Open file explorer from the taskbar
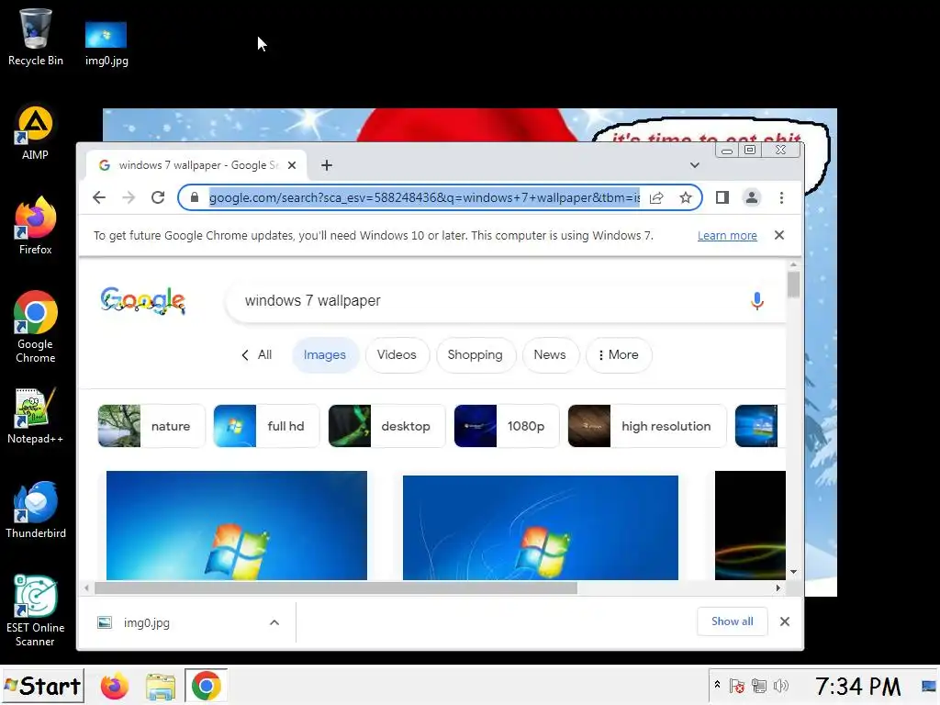Viewport: 940px width, 705px height. (160, 686)
